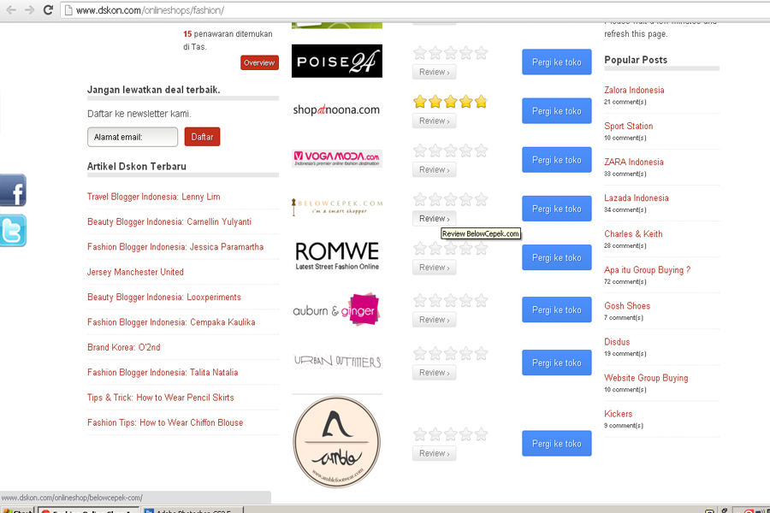This screenshot has width=770, height=513.
Task: Click Pergi ke toko for Amble
Action: (557, 443)
